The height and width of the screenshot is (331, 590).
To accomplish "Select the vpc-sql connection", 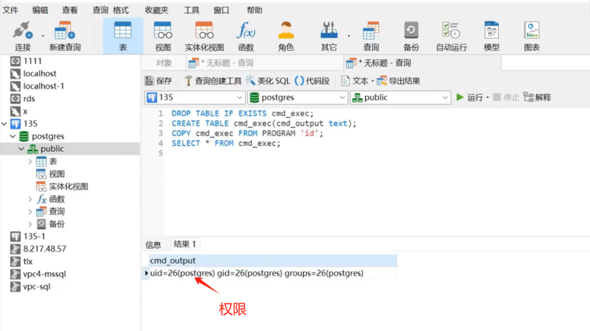I will coord(36,287).
